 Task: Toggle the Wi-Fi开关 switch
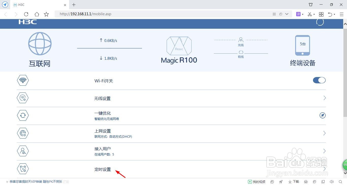[319, 80]
